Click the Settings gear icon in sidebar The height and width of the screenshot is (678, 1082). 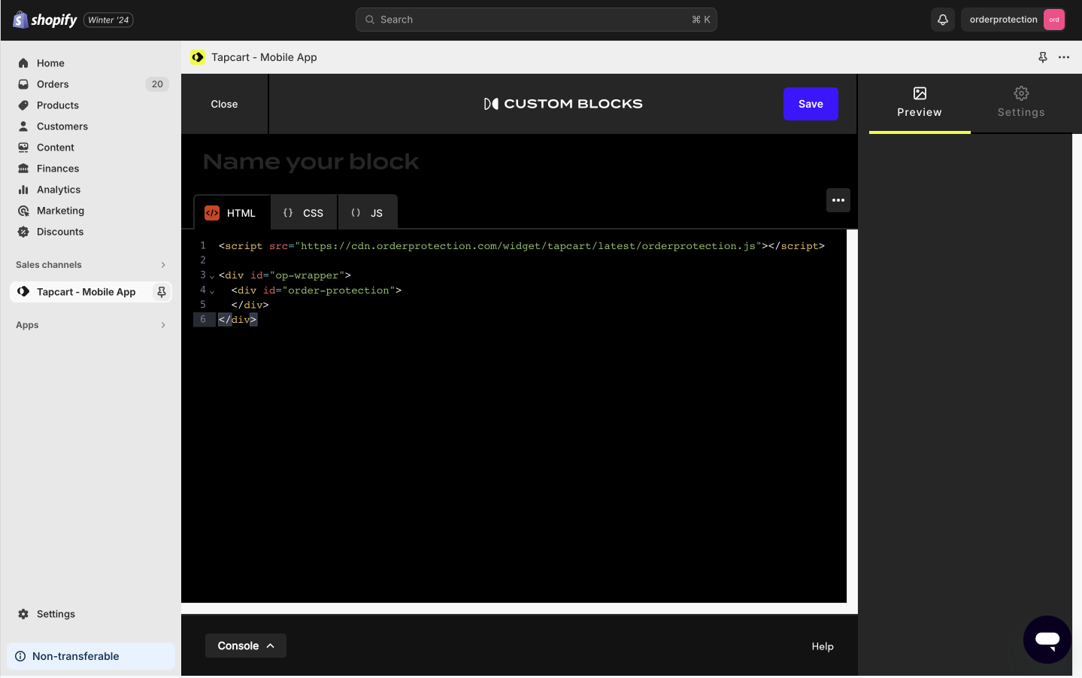point(23,614)
